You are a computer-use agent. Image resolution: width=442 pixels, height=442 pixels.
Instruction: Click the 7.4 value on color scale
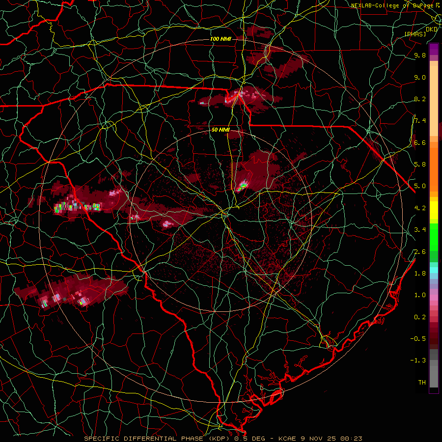[x=420, y=121]
